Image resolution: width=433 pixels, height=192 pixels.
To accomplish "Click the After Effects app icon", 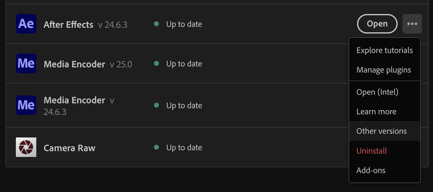I will coord(26,24).
